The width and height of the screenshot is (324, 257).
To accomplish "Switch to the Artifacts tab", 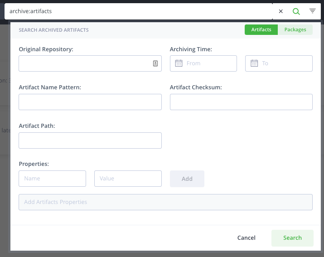I will (261, 29).
